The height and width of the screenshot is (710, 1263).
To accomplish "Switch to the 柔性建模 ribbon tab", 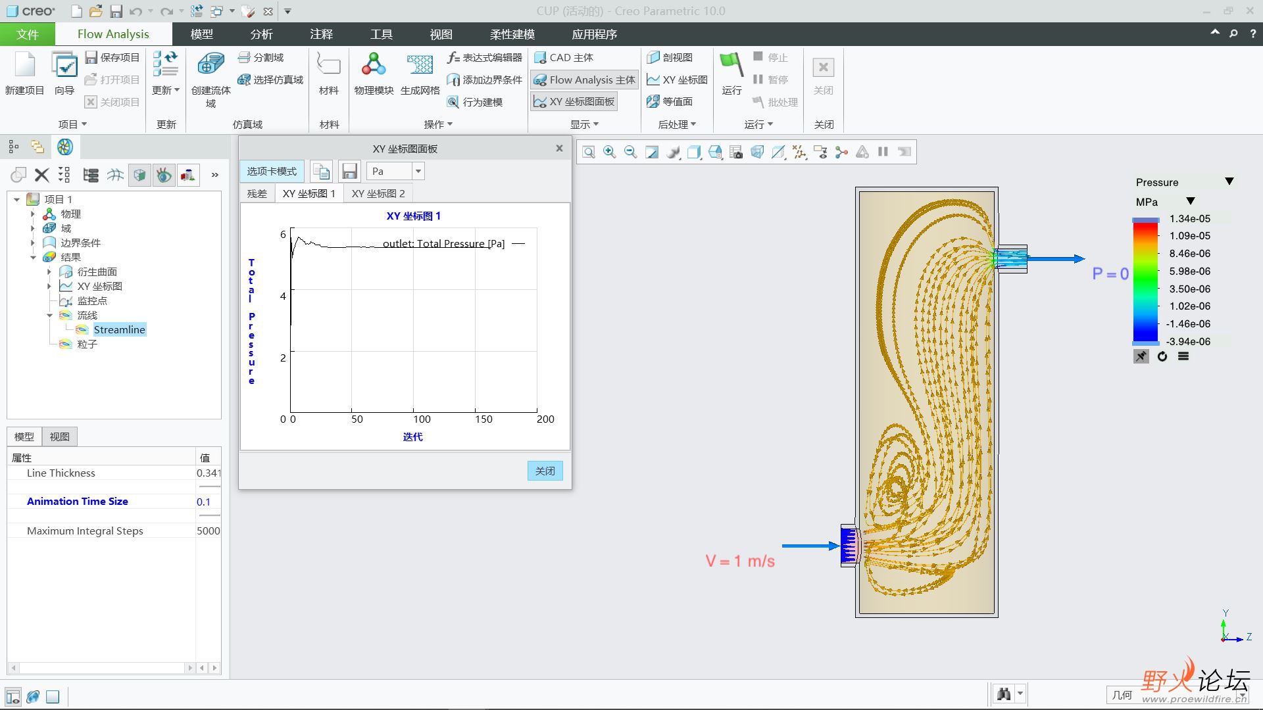I will tap(512, 34).
